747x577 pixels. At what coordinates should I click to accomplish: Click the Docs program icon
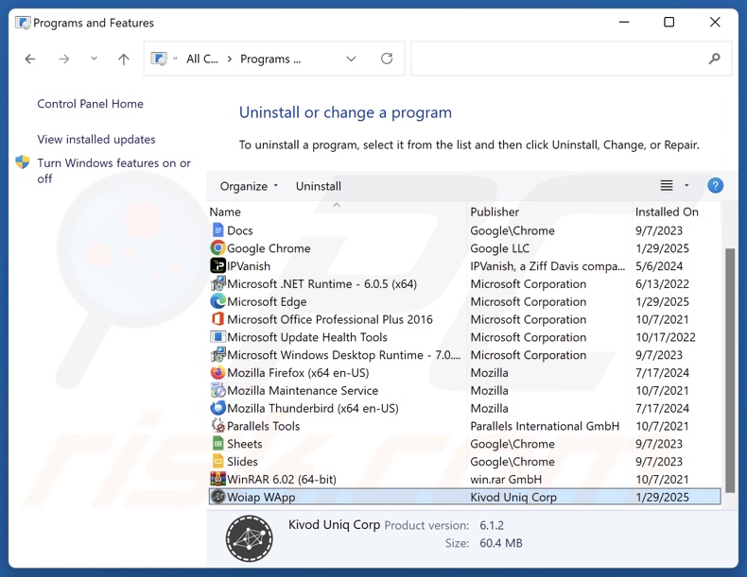217,230
